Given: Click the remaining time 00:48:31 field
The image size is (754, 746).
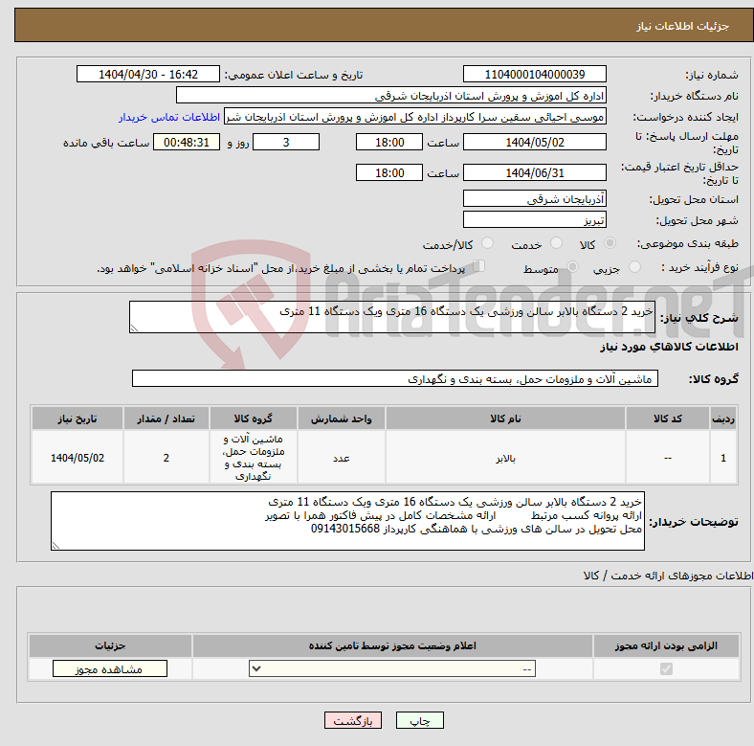Looking at the screenshot, I should pos(187,142).
